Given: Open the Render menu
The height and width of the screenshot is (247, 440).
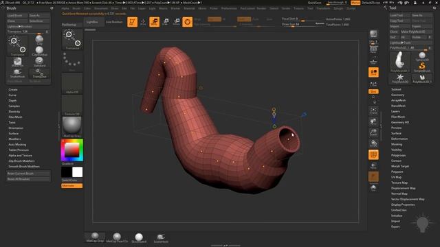Looking at the screenshot, I should pos(261,8).
